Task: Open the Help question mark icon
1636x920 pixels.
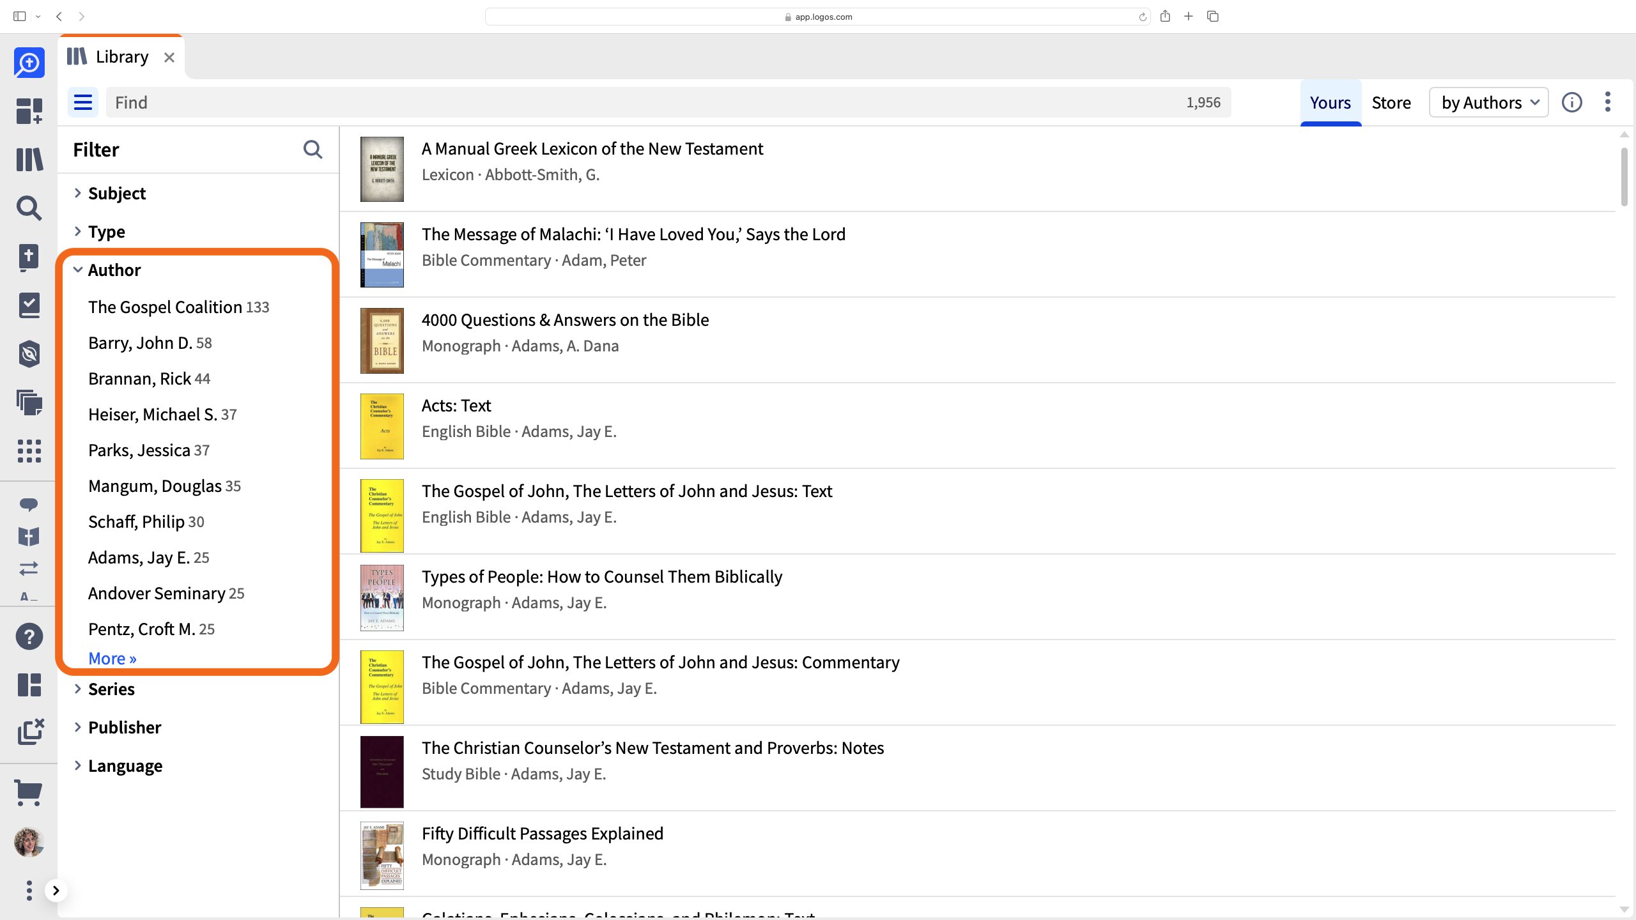Action: click(29, 636)
